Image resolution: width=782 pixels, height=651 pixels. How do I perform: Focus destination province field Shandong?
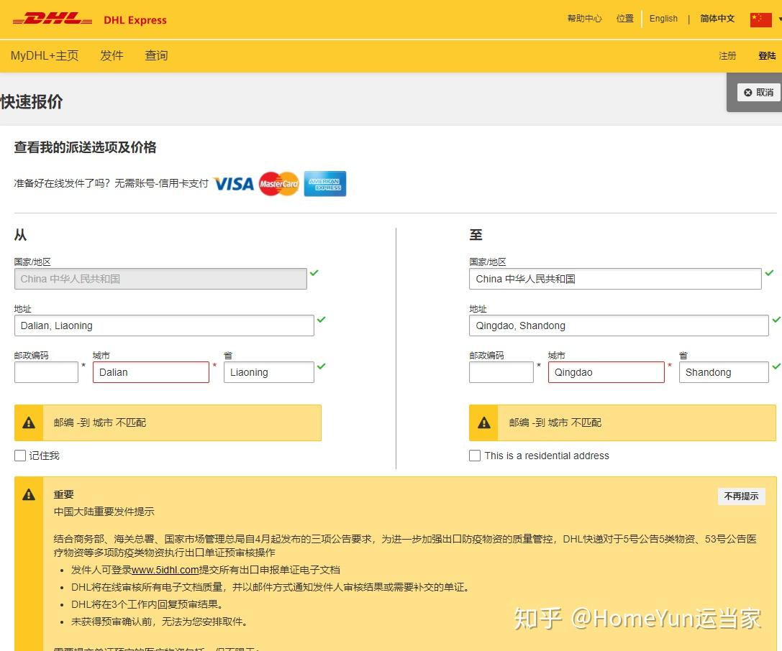(x=724, y=372)
